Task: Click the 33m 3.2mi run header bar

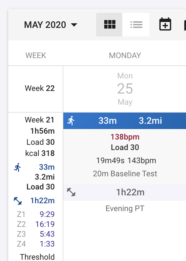Action: click(125, 121)
